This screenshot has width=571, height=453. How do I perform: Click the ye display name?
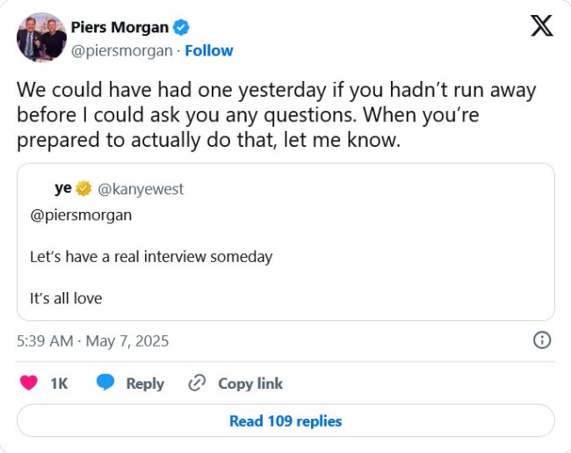click(x=63, y=188)
